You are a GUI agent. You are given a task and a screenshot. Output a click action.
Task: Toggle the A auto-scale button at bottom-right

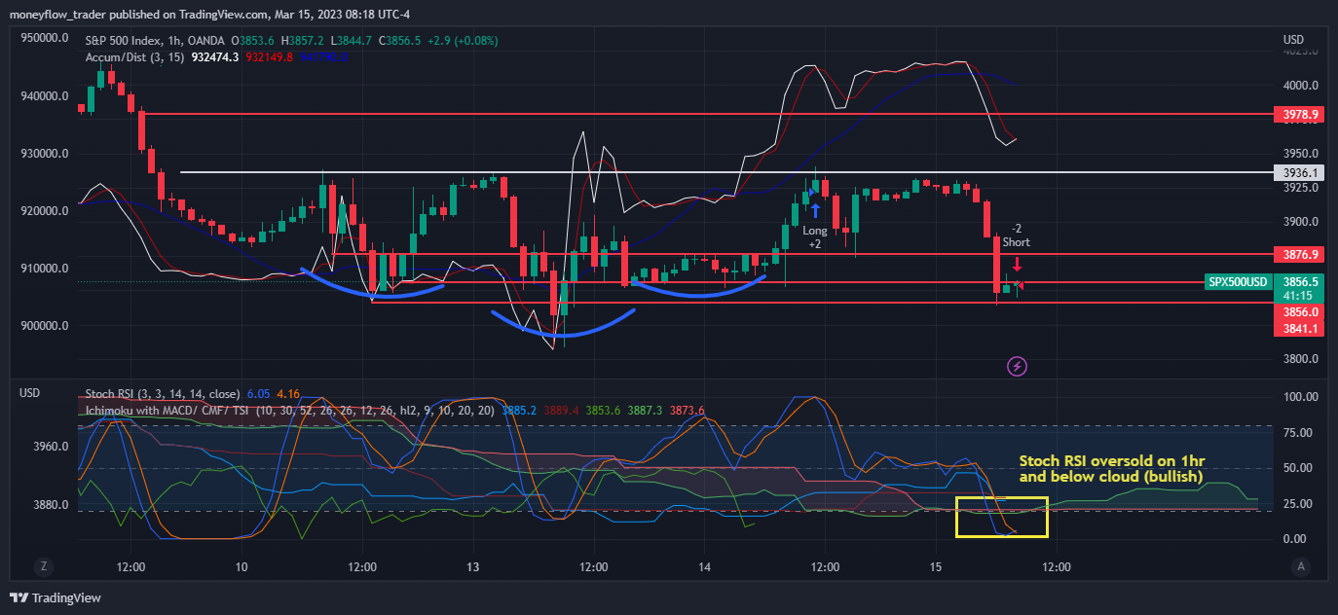tap(1299, 566)
